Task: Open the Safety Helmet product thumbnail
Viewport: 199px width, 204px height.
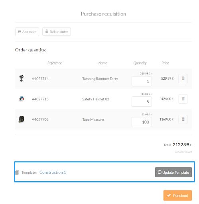Action: (x=22, y=99)
